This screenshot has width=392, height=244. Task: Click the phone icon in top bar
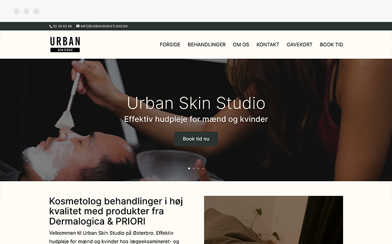(51, 26)
